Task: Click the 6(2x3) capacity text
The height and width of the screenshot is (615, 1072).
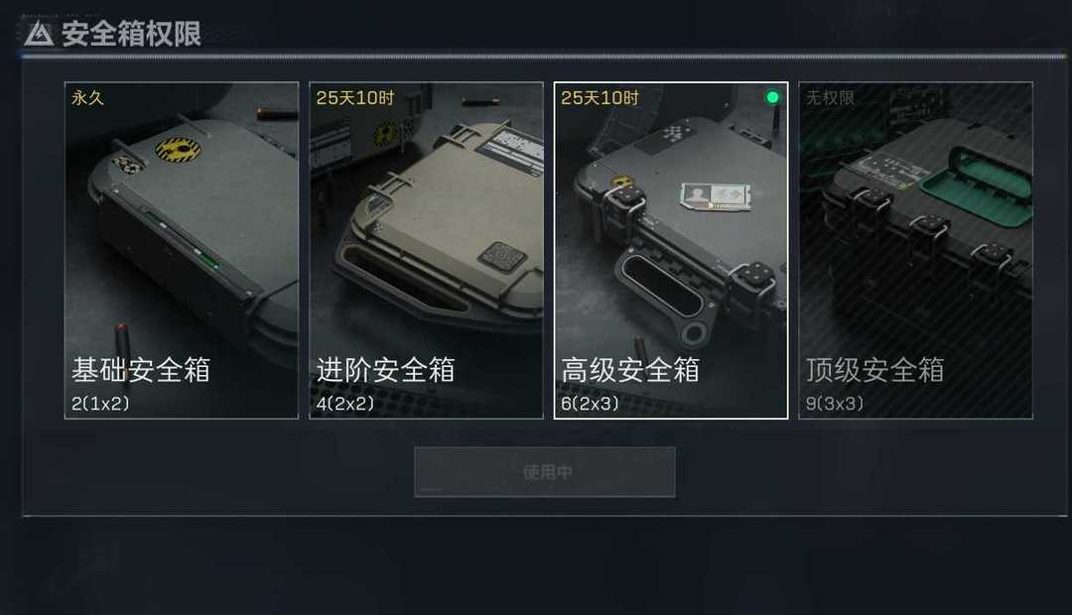Action: point(590,403)
